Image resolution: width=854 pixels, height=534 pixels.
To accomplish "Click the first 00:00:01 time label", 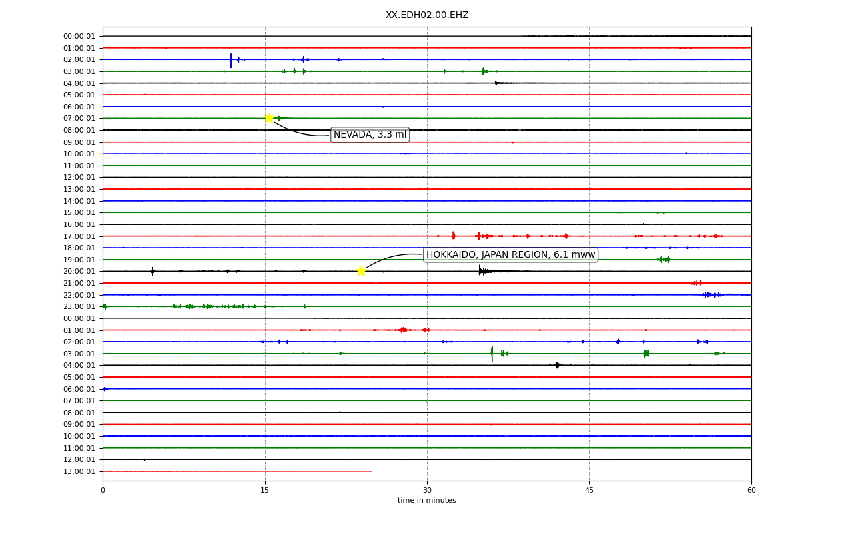I will pos(79,36).
